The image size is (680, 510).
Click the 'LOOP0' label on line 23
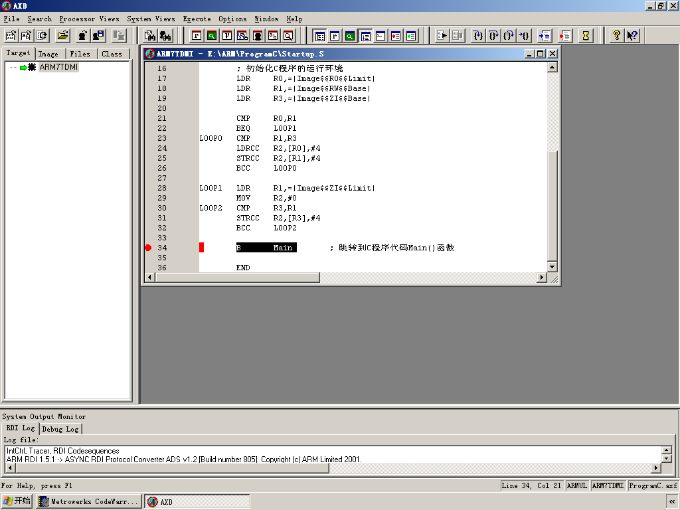pos(211,138)
